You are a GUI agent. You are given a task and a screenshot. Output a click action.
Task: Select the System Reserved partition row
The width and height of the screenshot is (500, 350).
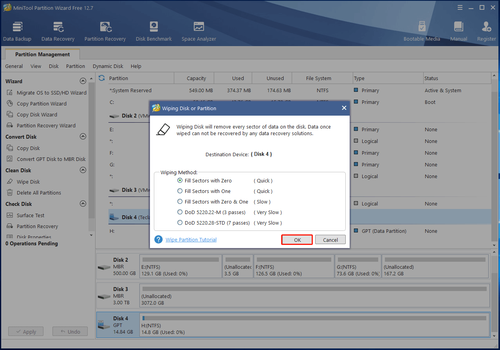299,90
